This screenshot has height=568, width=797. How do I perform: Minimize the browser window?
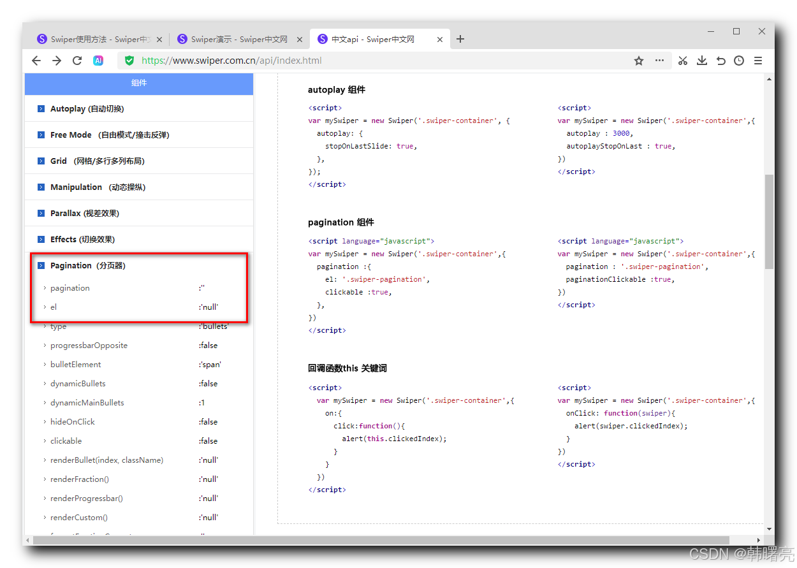pyautogui.click(x=710, y=31)
